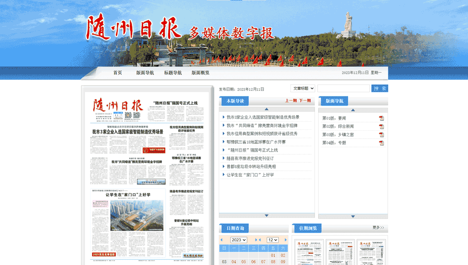This screenshot has width=468, height=265.
Task: Click down arrow in 本版导读 list
Action: click(x=267, y=215)
